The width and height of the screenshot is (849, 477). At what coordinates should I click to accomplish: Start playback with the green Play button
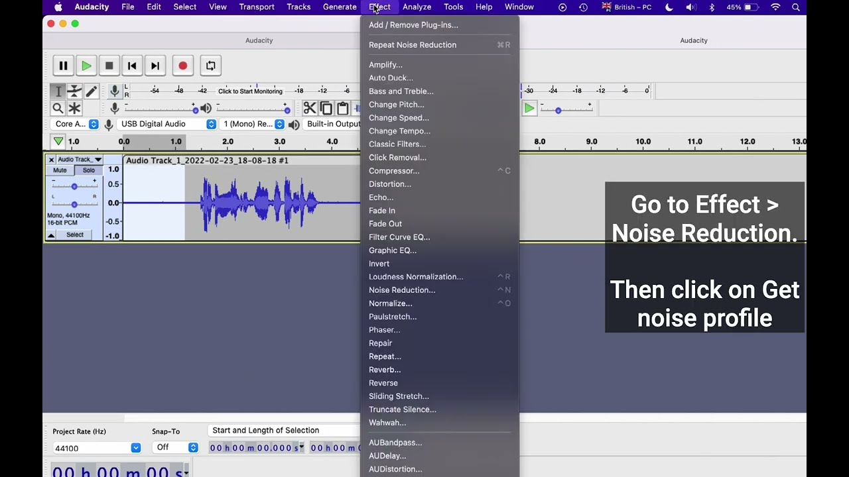[x=86, y=66]
